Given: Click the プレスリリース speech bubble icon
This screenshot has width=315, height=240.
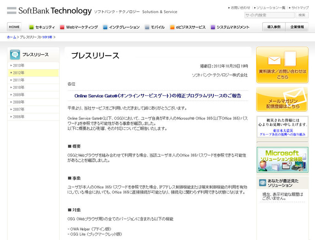Looking at the screenshot, I should point(15,55).
